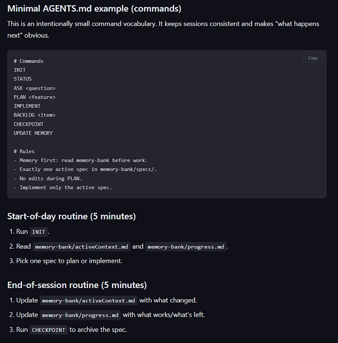Click the STATUS command in the code block
The image size is (338, 343).
coord(23,79)
